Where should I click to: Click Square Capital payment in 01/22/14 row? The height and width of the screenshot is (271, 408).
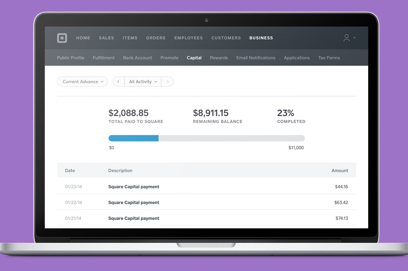(x=134, y=202)
